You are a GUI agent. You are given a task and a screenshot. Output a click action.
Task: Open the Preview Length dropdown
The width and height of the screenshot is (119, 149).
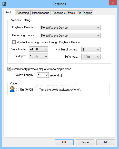[43, 75]
